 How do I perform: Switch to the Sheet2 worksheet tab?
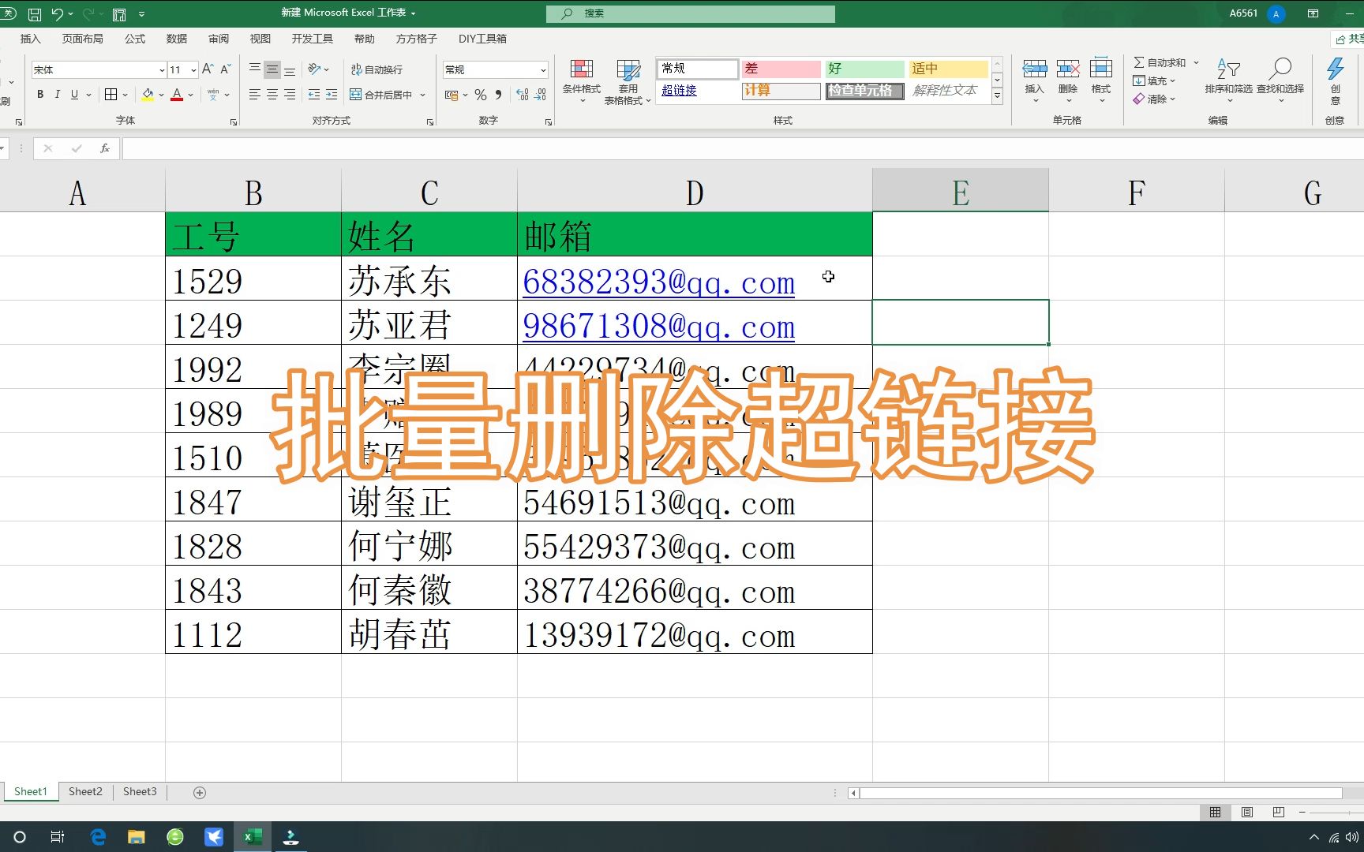84,791
